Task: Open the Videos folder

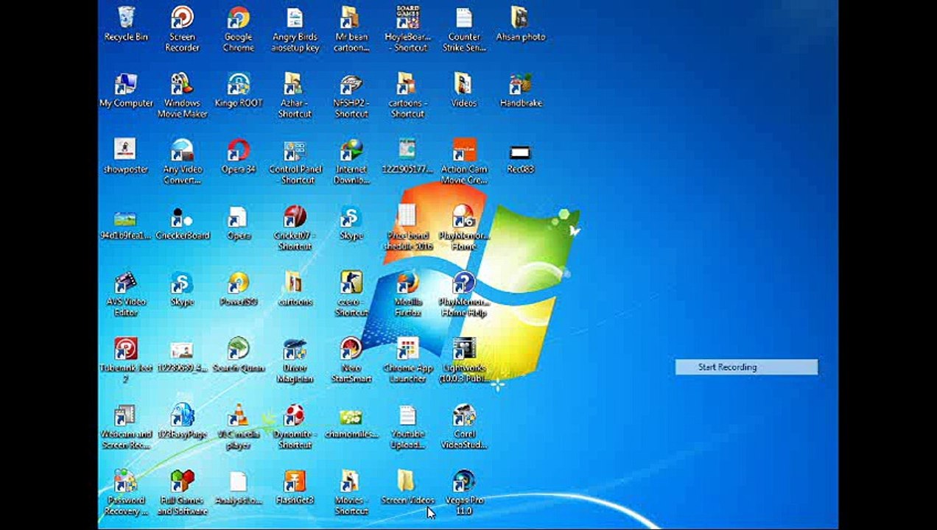Action: [464, 91]
